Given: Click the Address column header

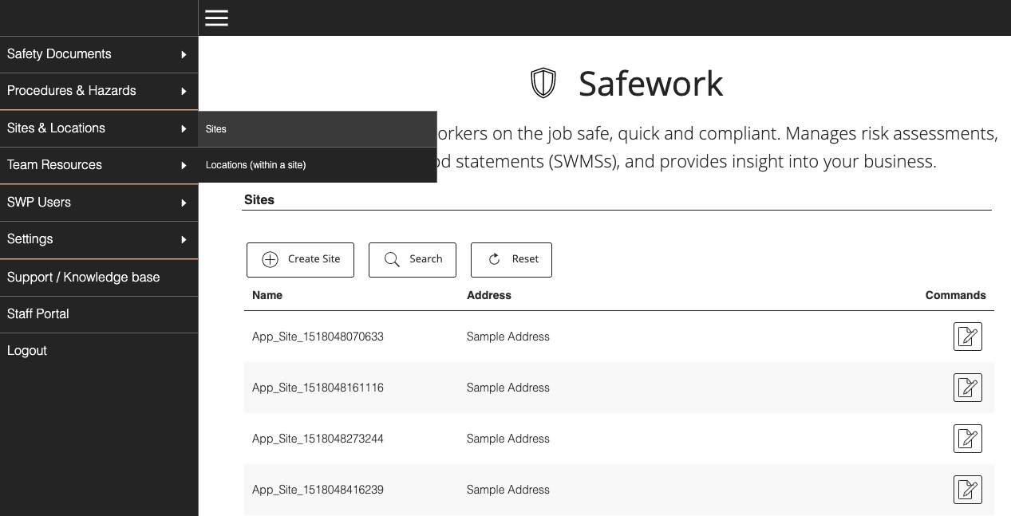Looking at the screenshot, I should 489,295.
